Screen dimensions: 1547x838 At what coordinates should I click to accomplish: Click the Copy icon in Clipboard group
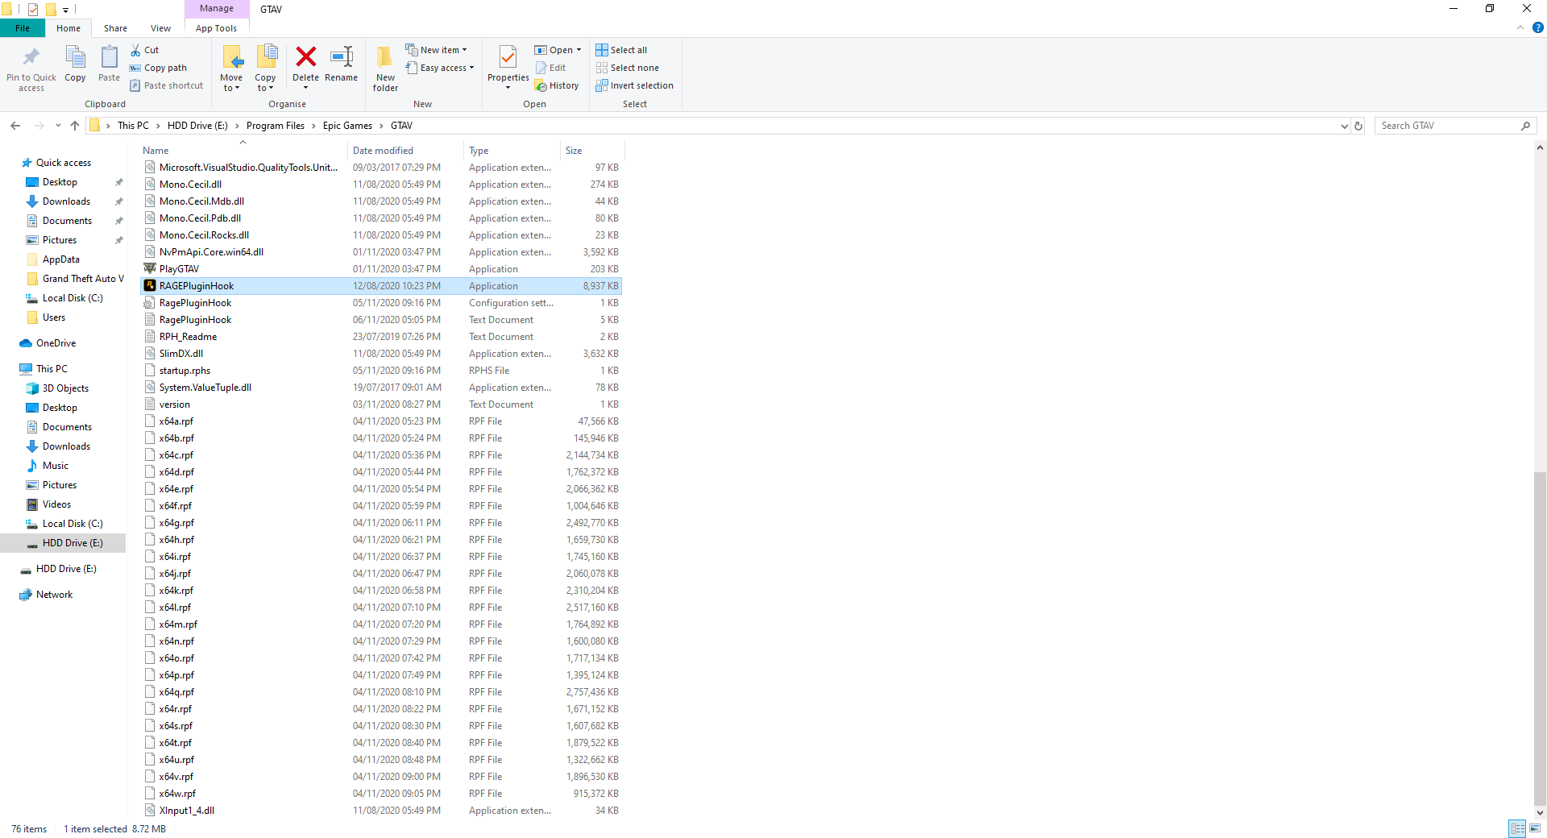[75, 58]
